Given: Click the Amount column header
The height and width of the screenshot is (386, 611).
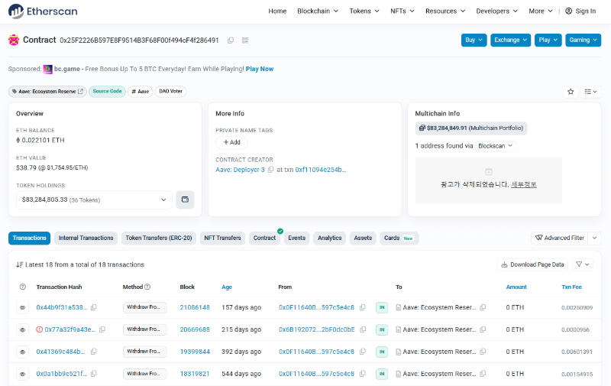Looking at the screenshot, I should [x=516, y=287].
